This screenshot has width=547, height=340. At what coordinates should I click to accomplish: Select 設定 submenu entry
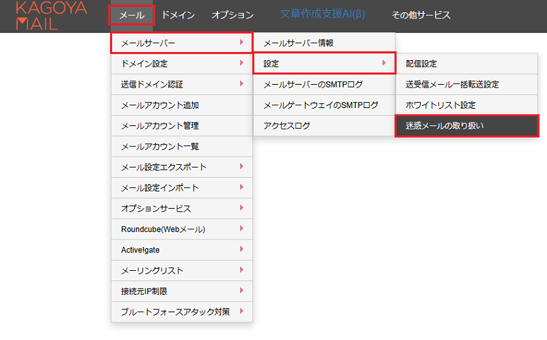(x=324, y=64)
